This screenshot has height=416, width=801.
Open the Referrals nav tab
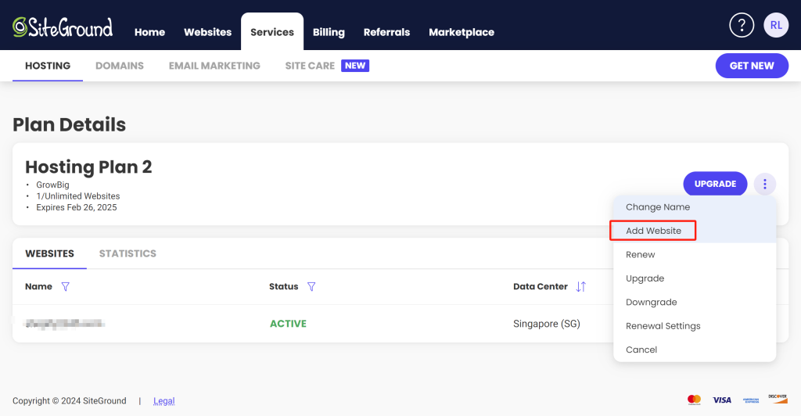click(x=386, y=32)
